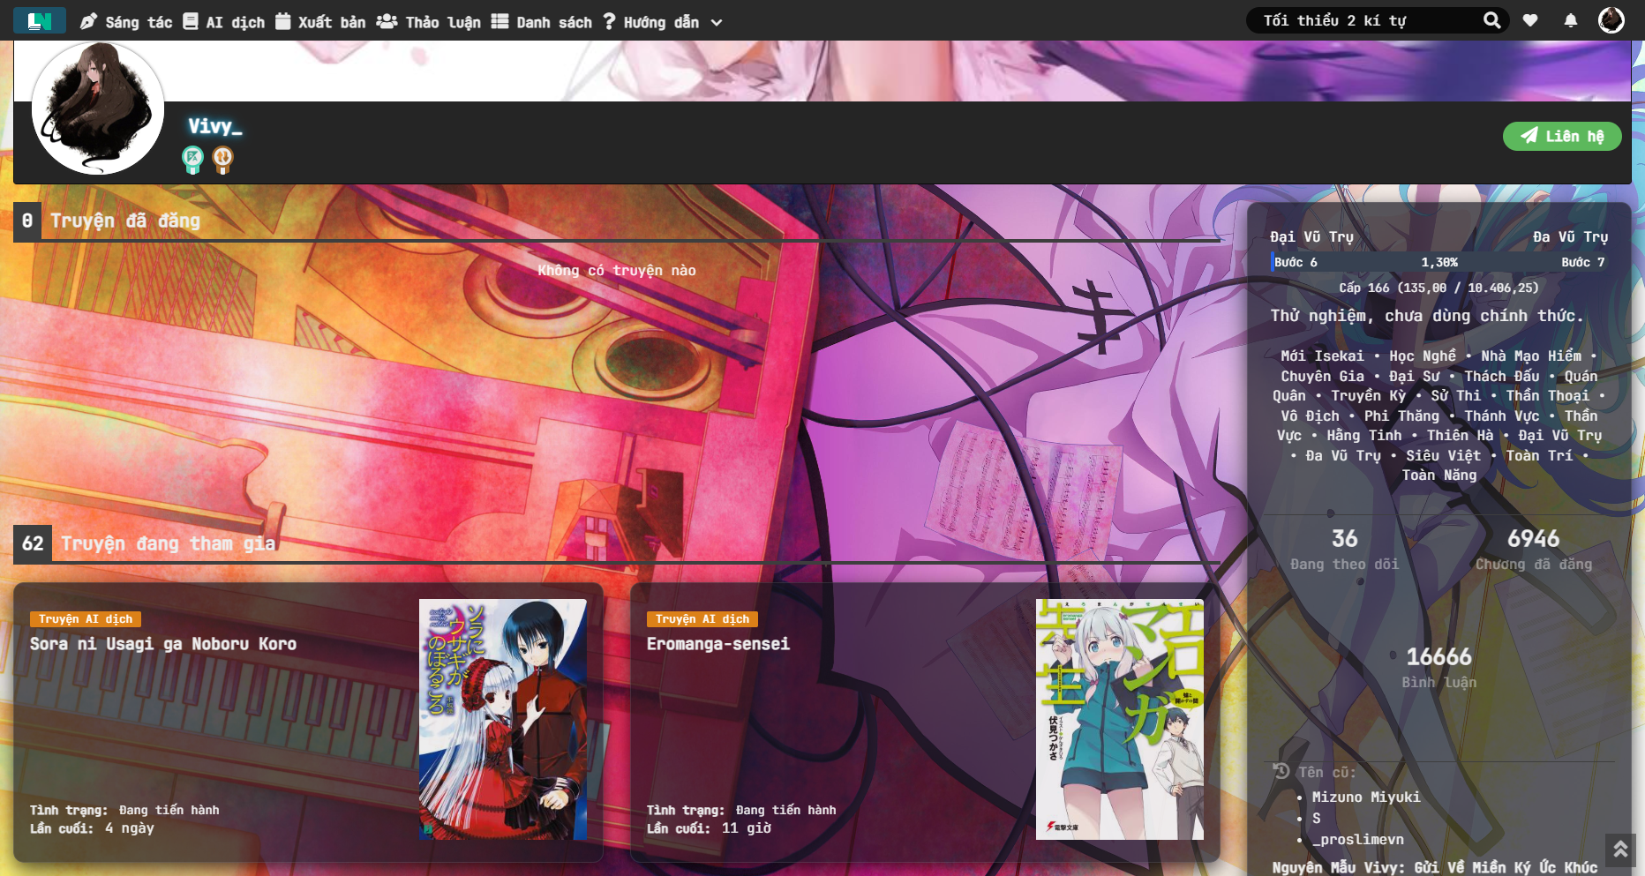Click Truyện AI dịch tag on Eromanga card
The image size is (1645, 876).
(702, 619)
